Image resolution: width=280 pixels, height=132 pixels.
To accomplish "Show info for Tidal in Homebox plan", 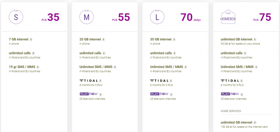I will tap(242, 81).
